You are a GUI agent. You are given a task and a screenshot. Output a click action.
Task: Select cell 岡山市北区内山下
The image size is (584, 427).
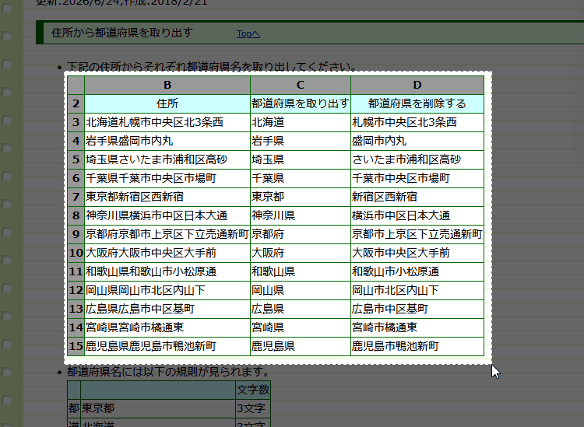(417, 290)
